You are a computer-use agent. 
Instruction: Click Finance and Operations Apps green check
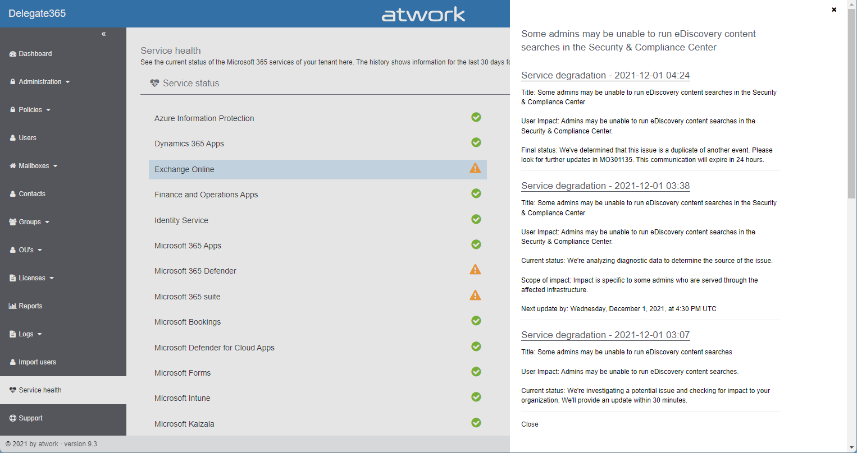(x=476, y=193)
